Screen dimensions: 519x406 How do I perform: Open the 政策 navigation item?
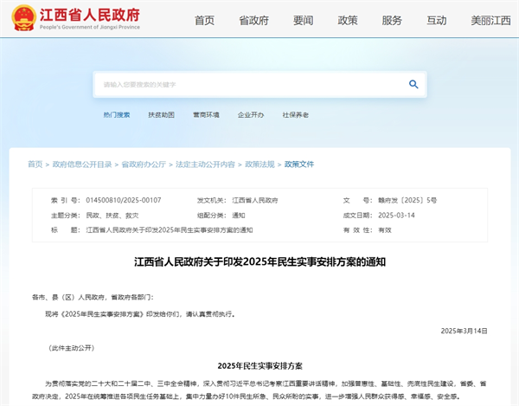348,20
